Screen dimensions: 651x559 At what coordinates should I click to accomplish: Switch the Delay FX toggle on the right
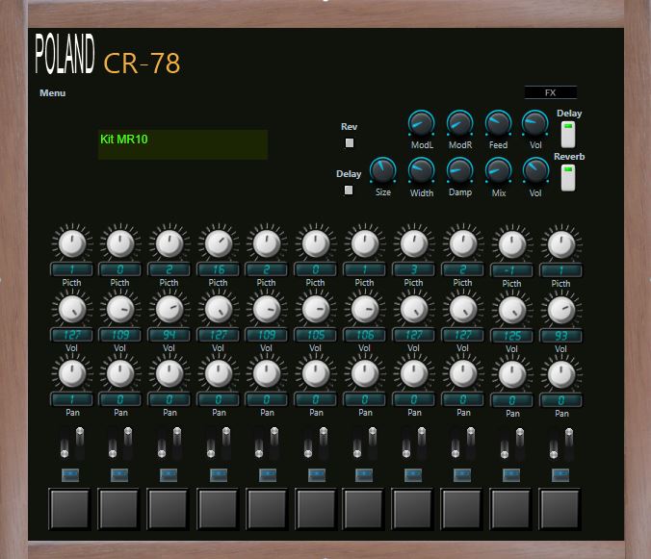(568, 133)
